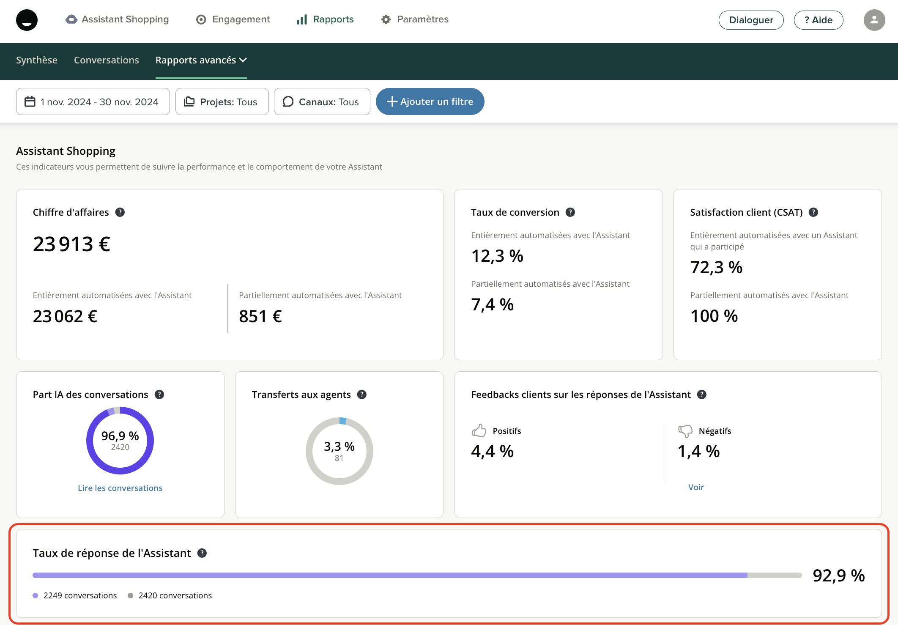Click the Assistant response rate progress bar

tap(417, 575)
